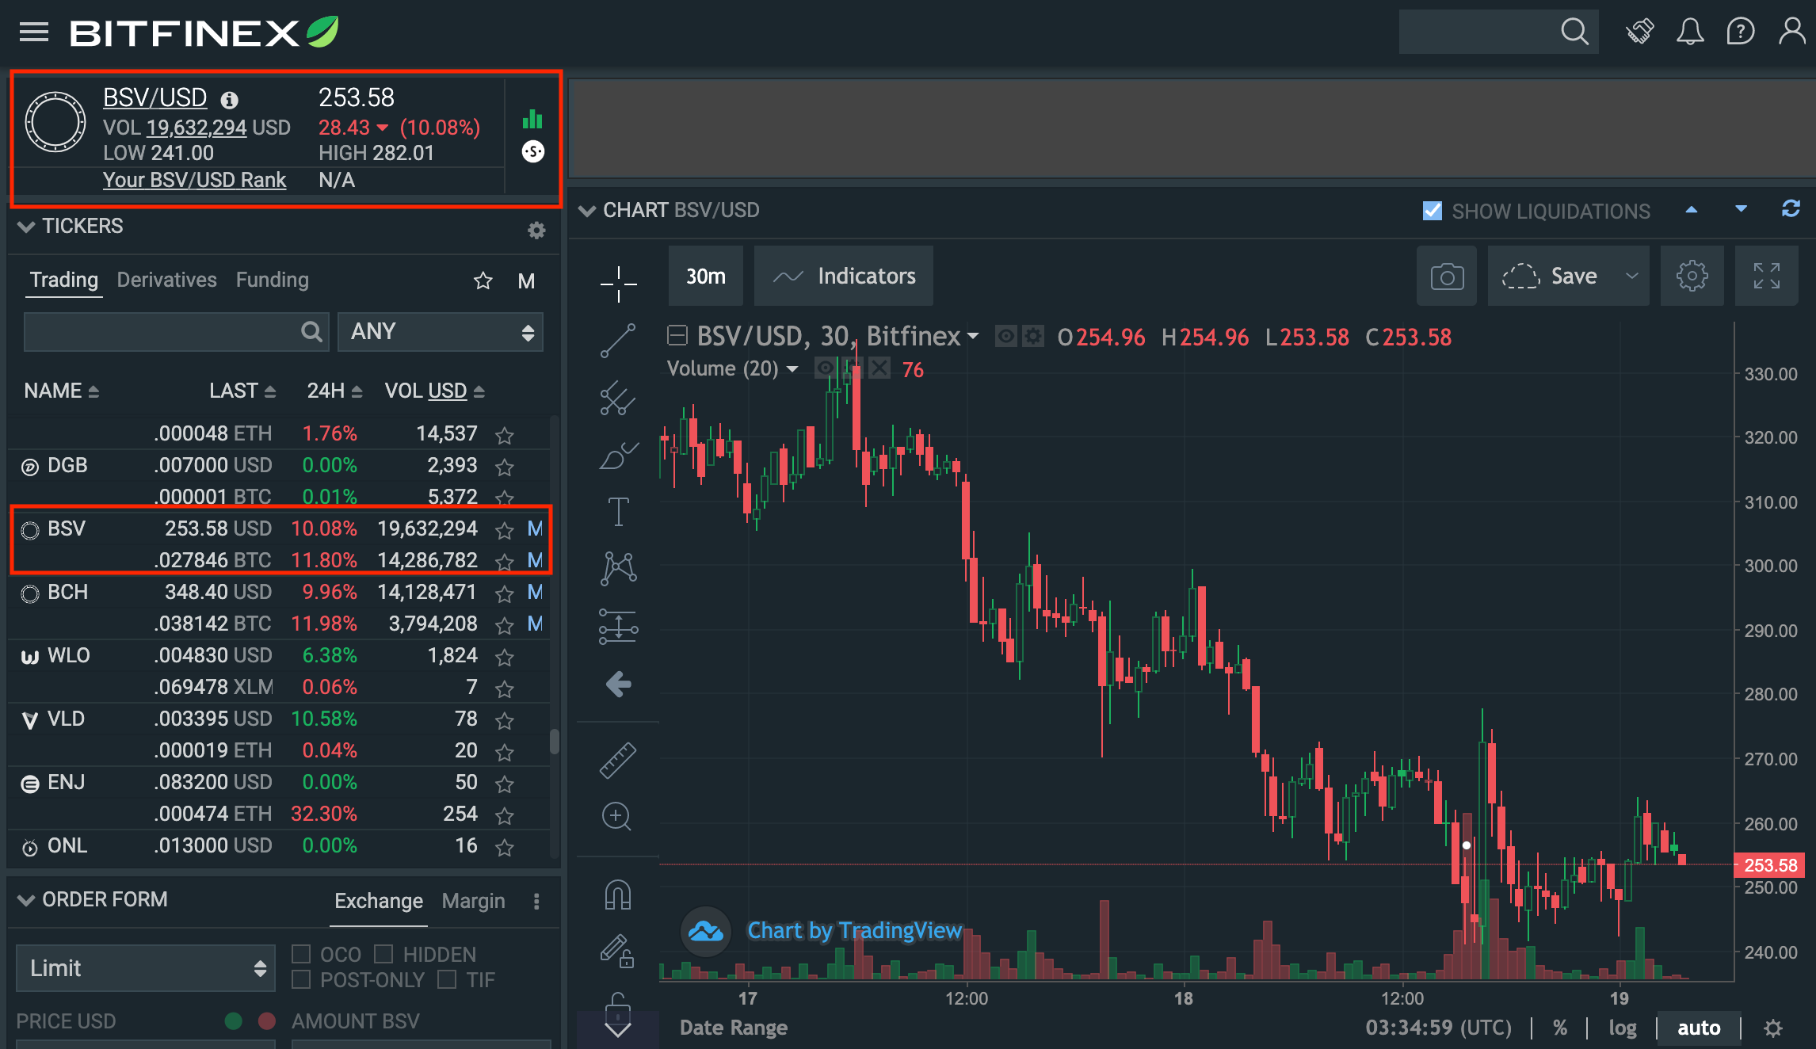Select the crosshair cursor tool
1816x1049 pixels.
coord(618,281)
